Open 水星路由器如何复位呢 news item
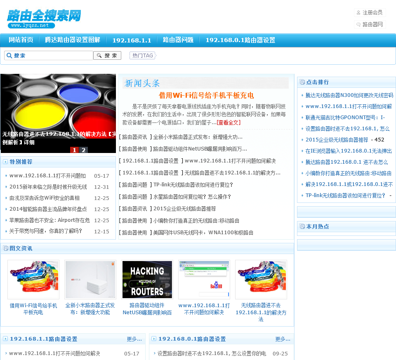This screenshot has height=360, width=396. (192, 197)
